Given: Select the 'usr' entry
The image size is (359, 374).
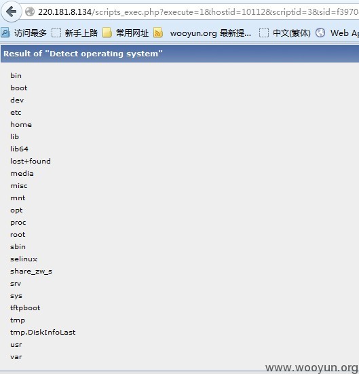Looking at the screenshot, I should tap(16, 344).
